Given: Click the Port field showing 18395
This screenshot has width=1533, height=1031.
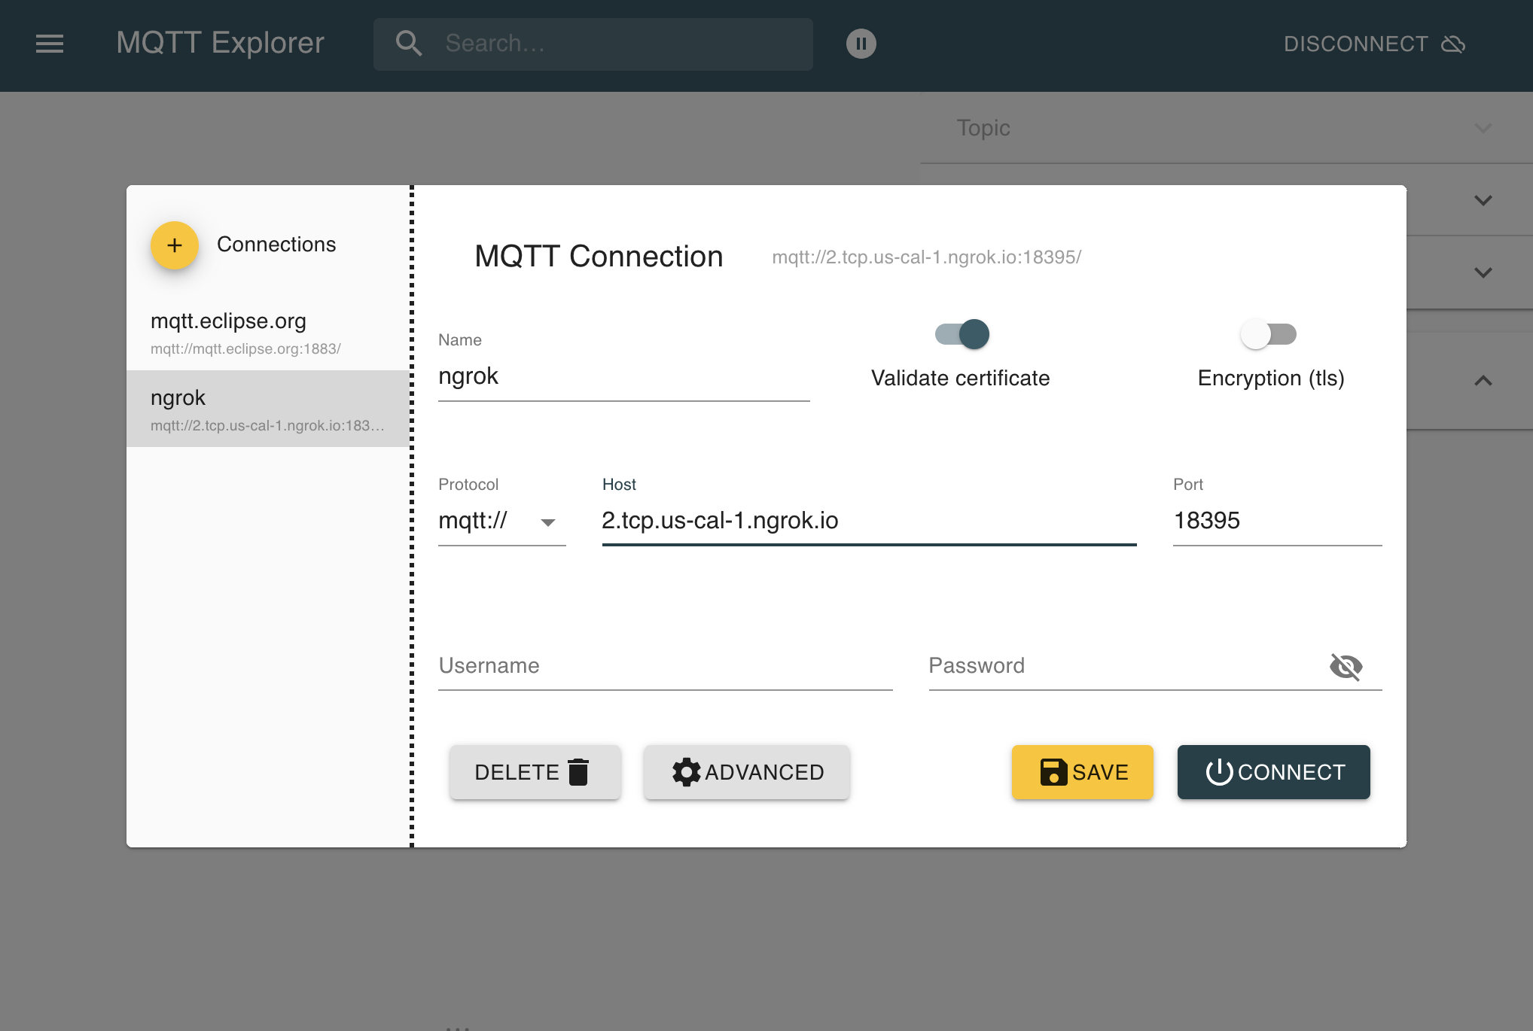Looking at the screenshot, I should (1276, 521).
